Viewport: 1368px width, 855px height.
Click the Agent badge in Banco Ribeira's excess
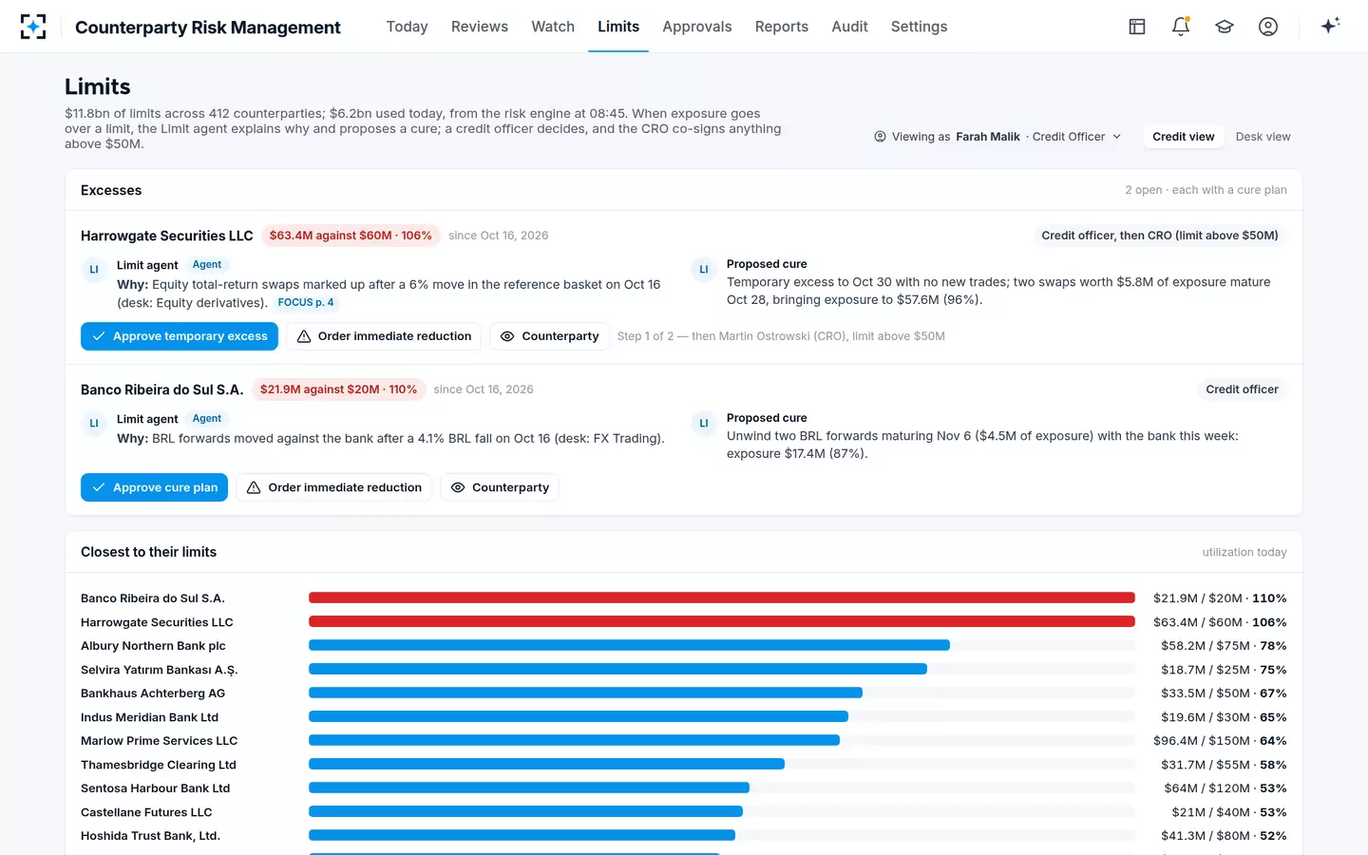[207, 419]
